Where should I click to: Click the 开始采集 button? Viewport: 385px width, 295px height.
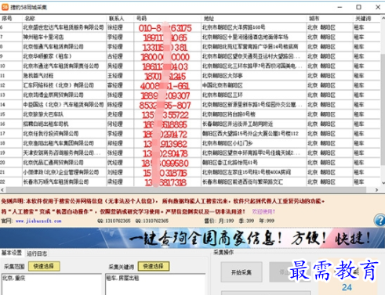tap(242, 272)
